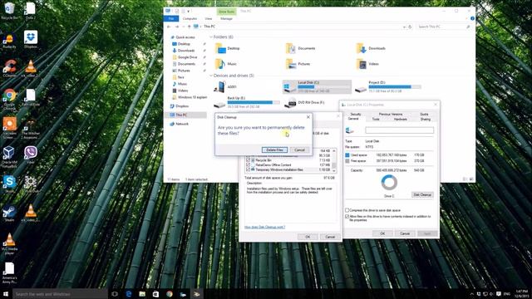532x299 pixels.
Task: Open the View ribbon tab
Action: [x=209, y=18]
